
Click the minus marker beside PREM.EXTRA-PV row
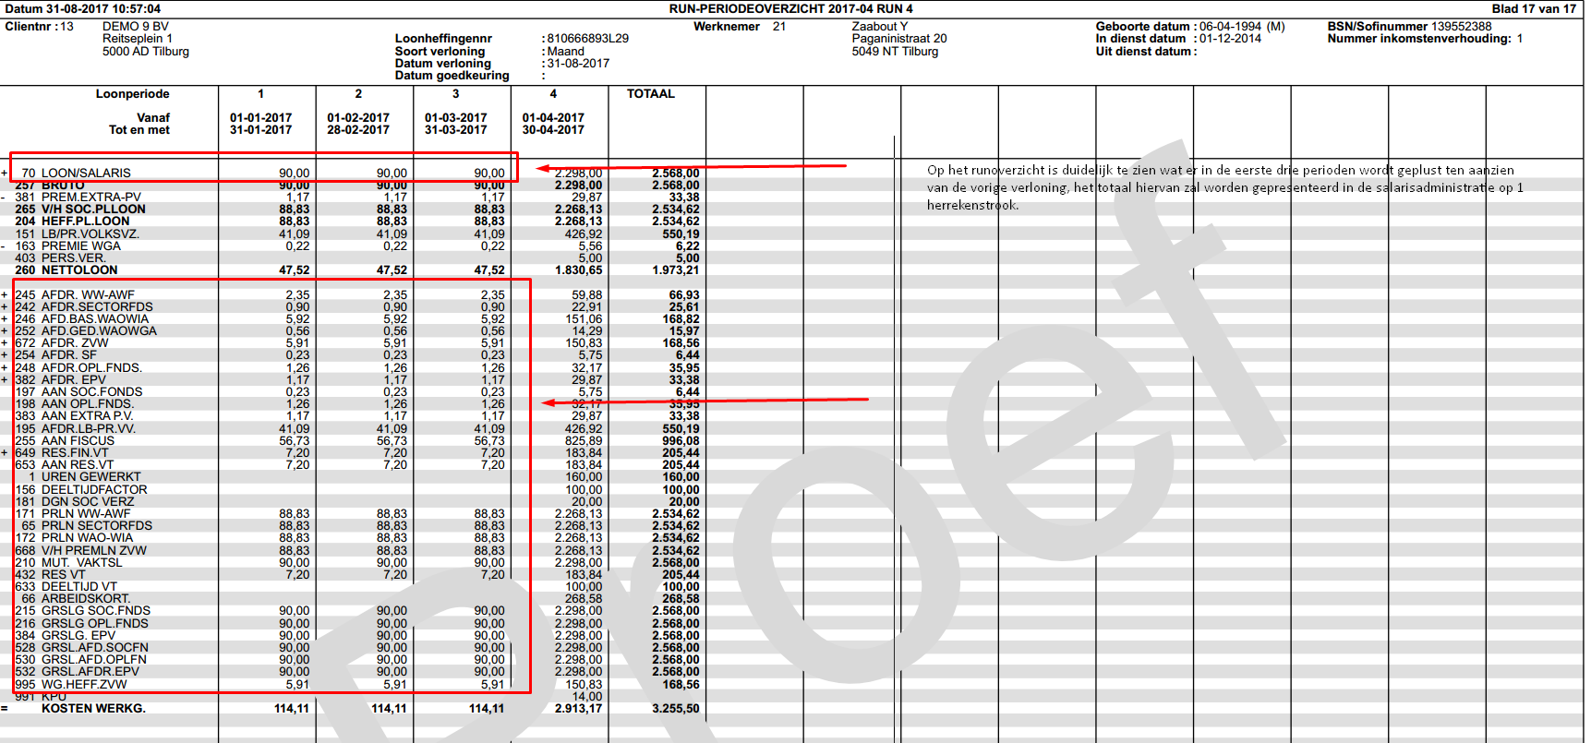click(5, 198)
